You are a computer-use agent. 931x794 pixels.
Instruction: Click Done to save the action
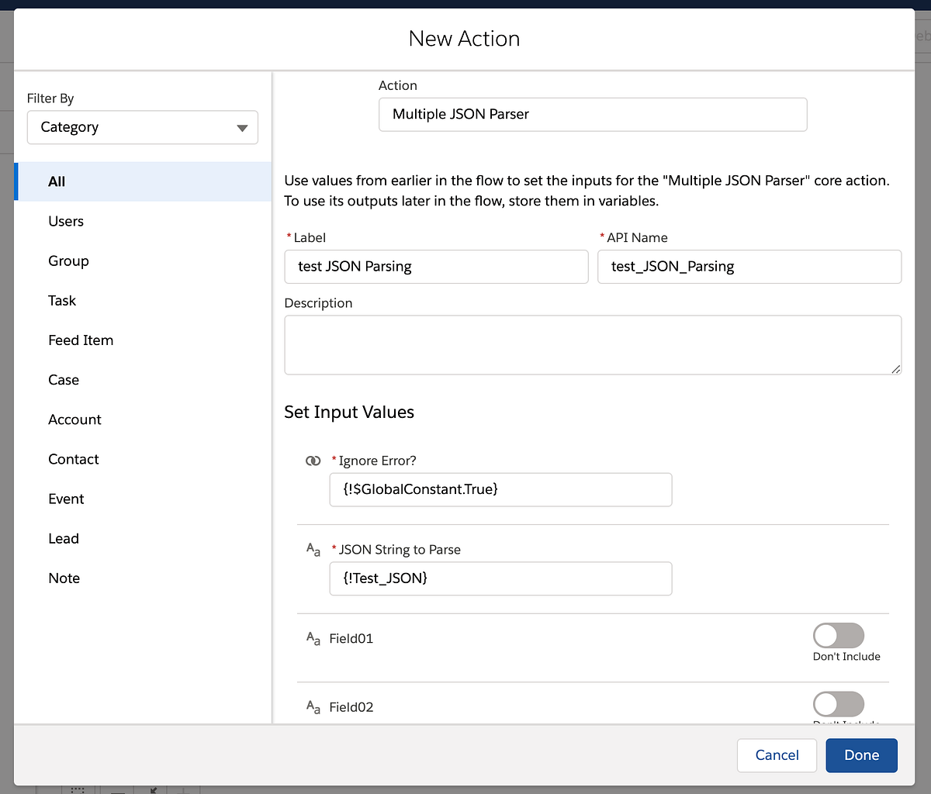[861, 755]
